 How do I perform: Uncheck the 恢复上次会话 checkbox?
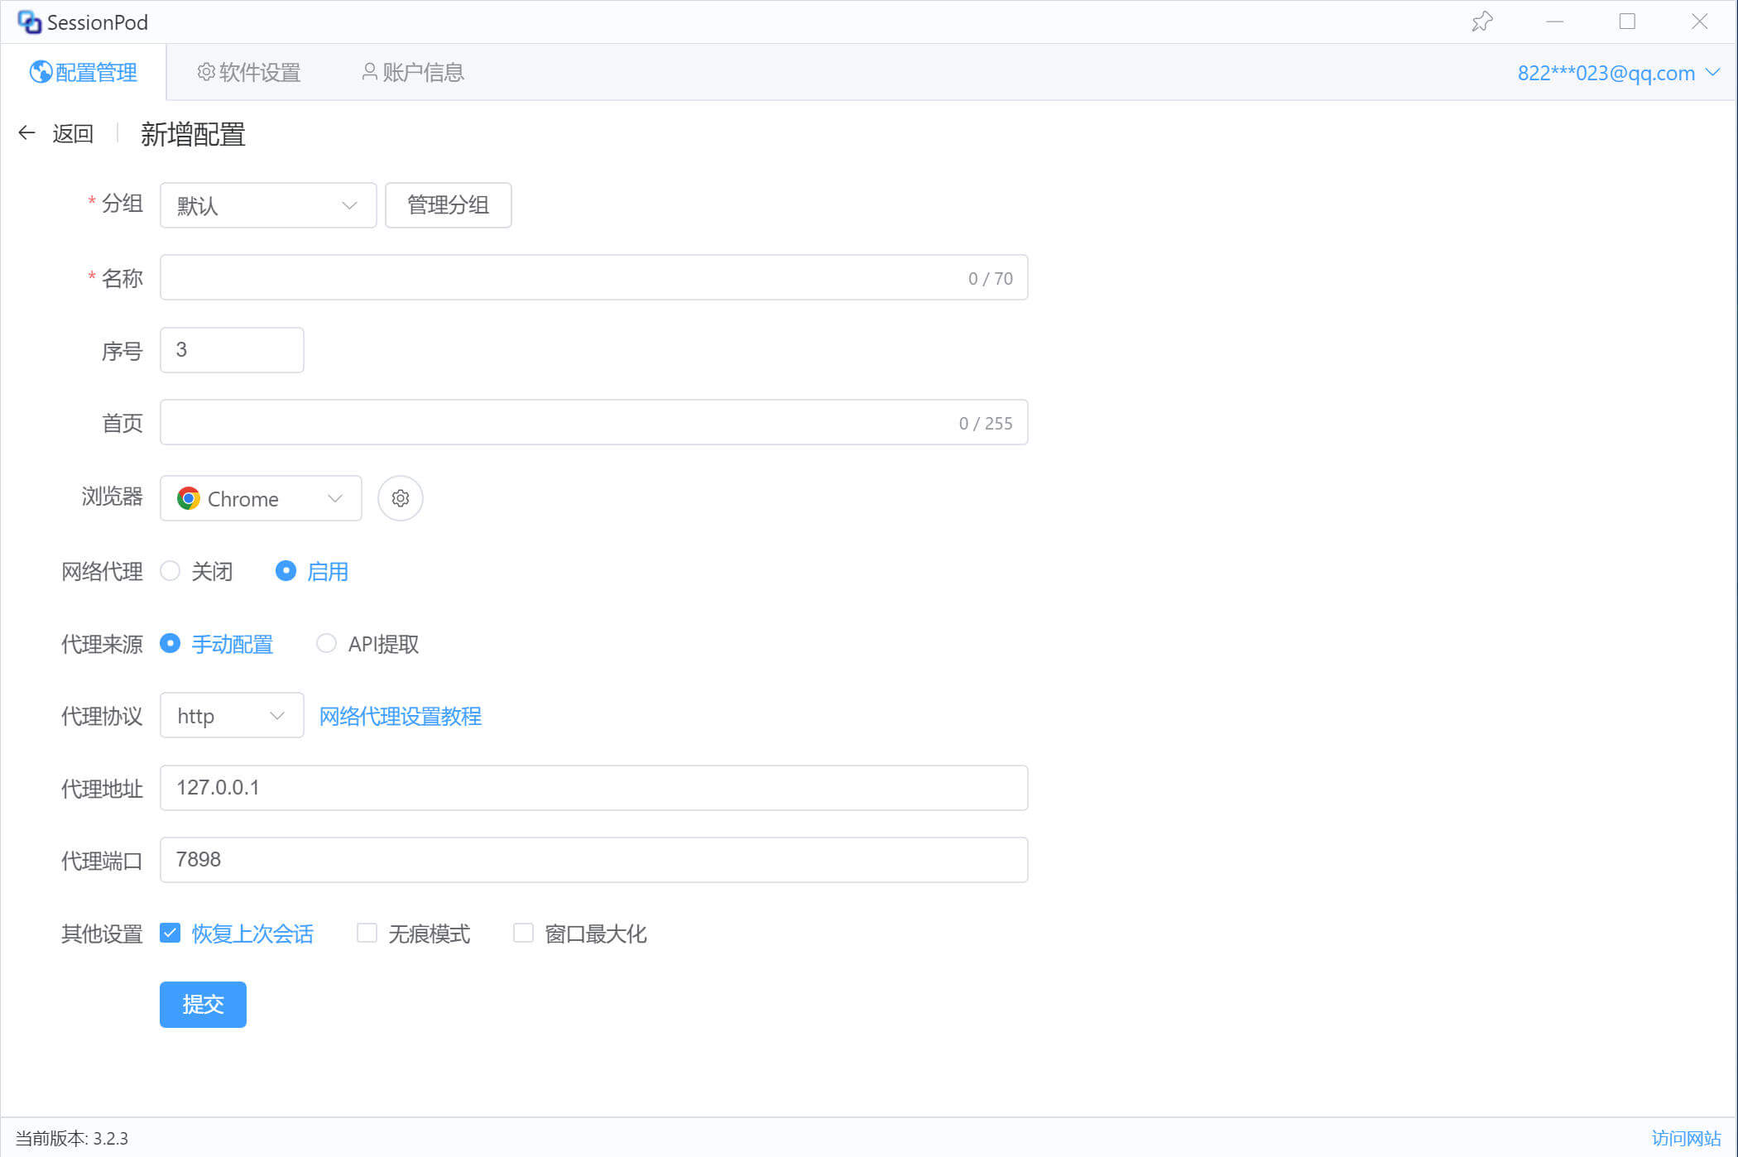click(170, 933)
